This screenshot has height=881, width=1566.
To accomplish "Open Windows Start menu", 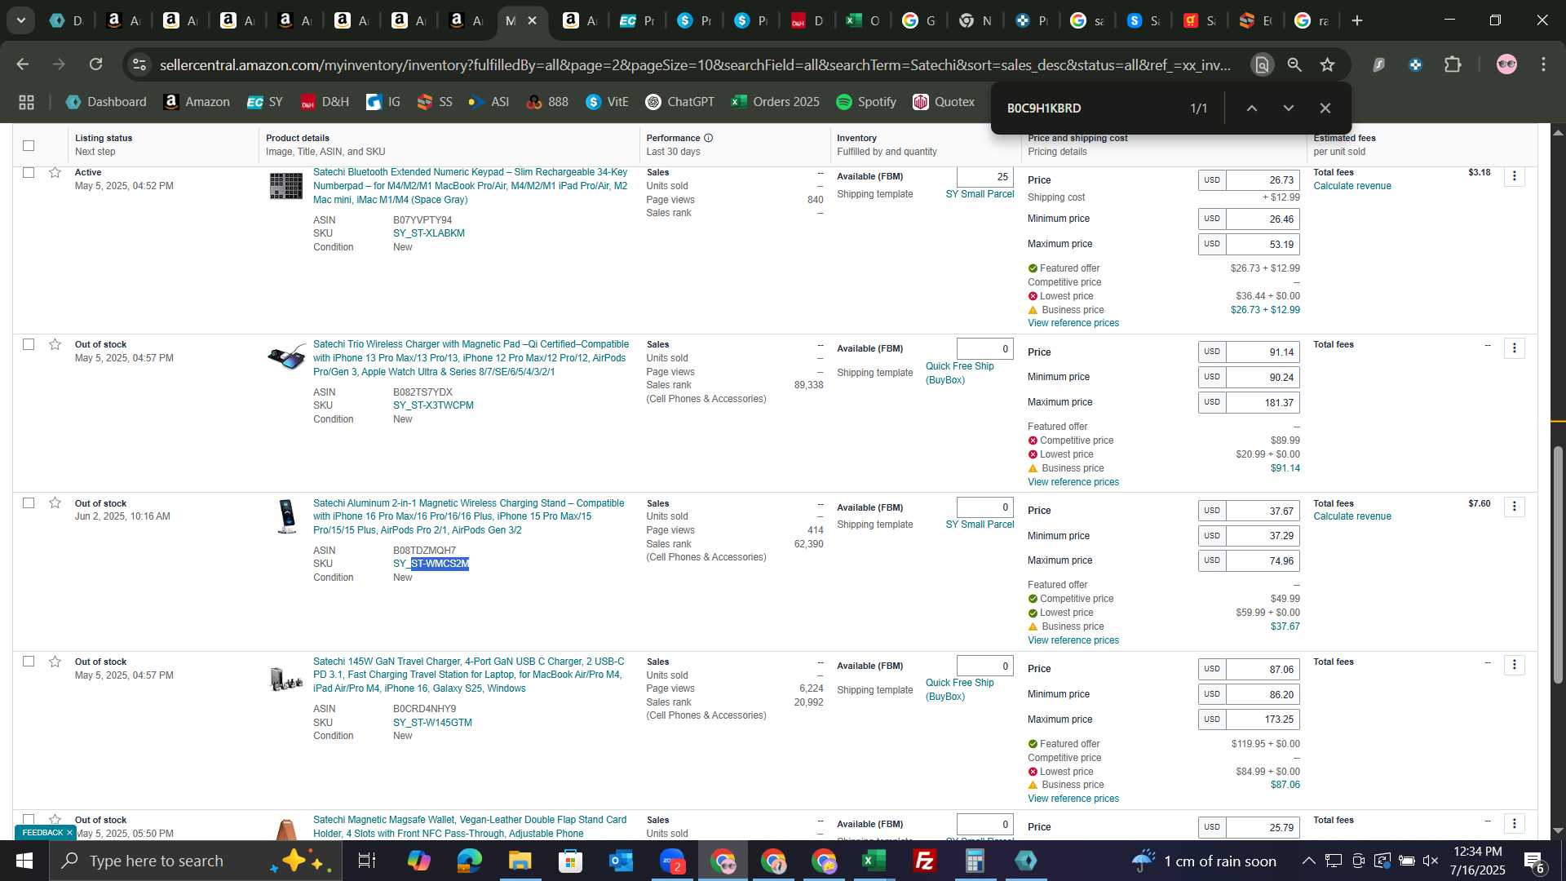I will [24, 861].
